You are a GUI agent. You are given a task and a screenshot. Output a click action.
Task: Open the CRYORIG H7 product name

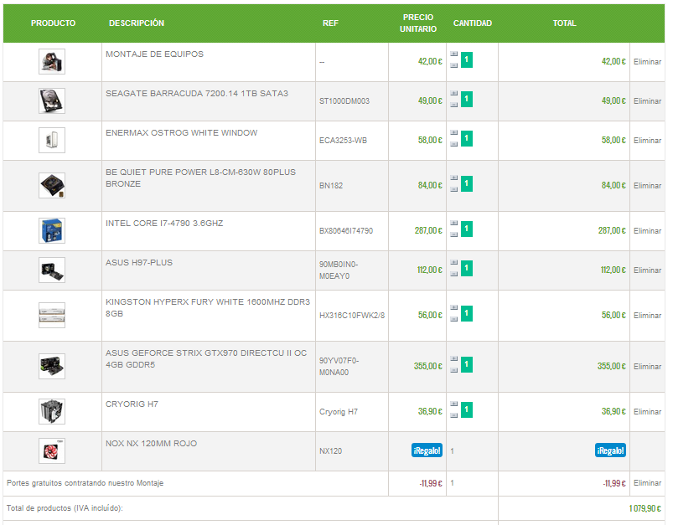click(x=132, y=404)
